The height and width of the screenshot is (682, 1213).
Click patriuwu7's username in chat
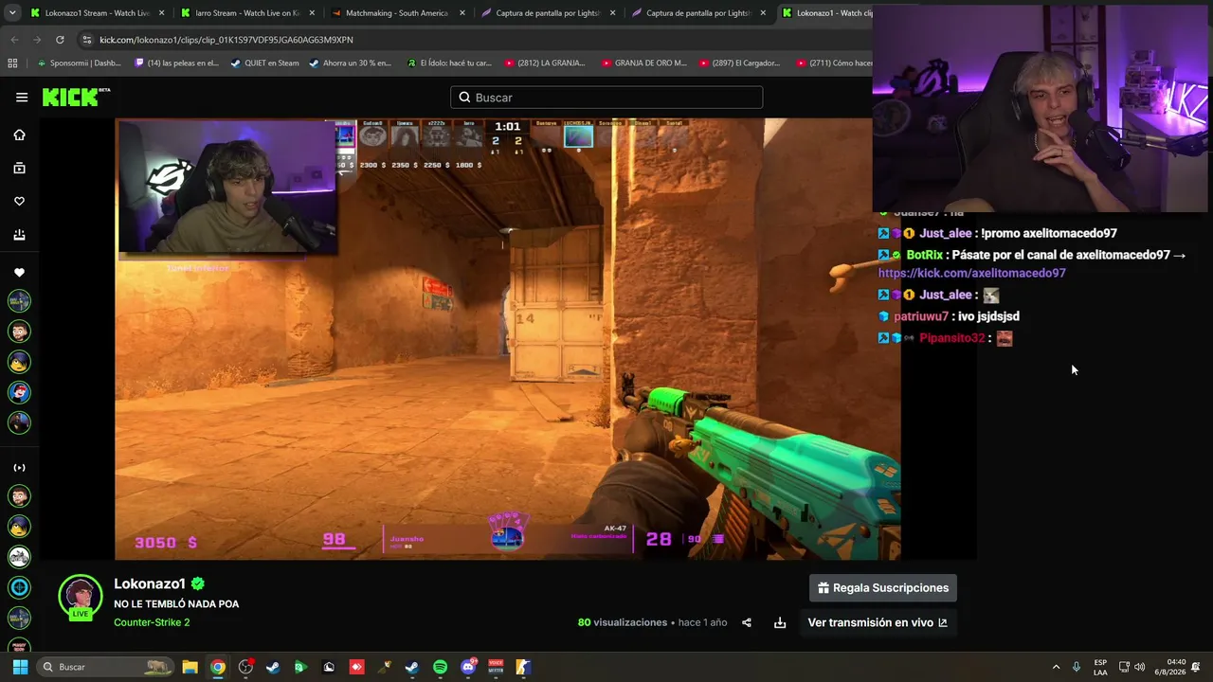(x=921, y=316)
